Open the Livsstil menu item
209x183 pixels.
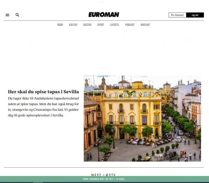coord(114,25)
